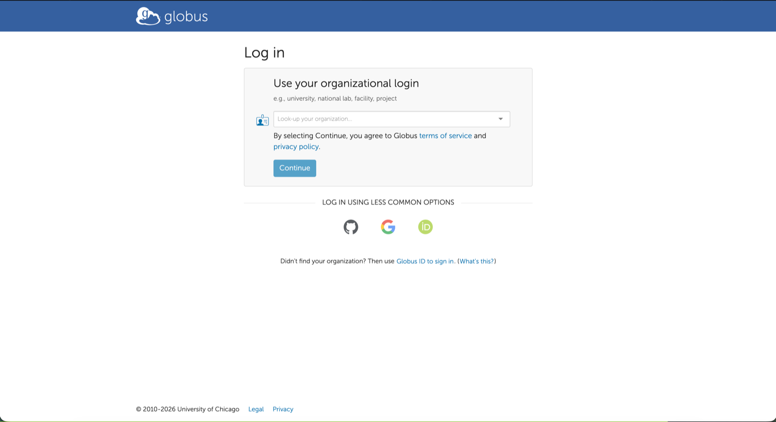Focus the Look-up your organization field
Viewport: 776px width, 422px height.
click(391, 119)
